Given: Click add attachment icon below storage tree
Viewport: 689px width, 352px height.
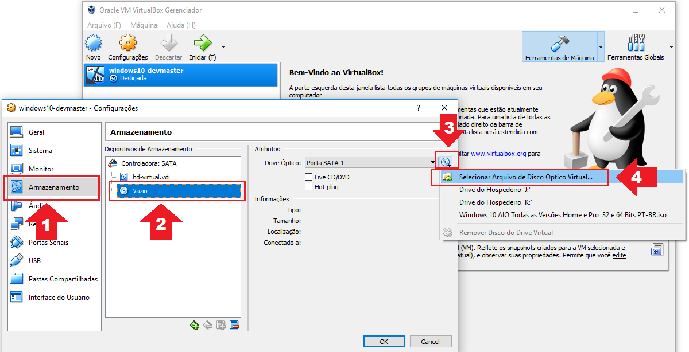Looking at the screenshot, I should point(221,325).
